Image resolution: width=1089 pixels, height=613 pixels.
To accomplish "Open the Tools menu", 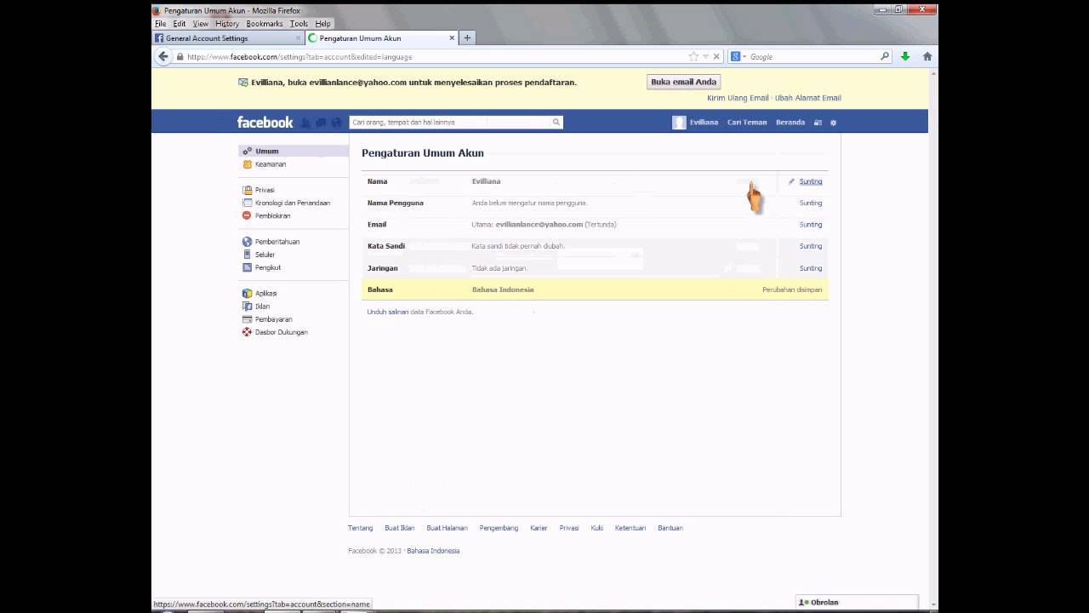I will 299,24.
